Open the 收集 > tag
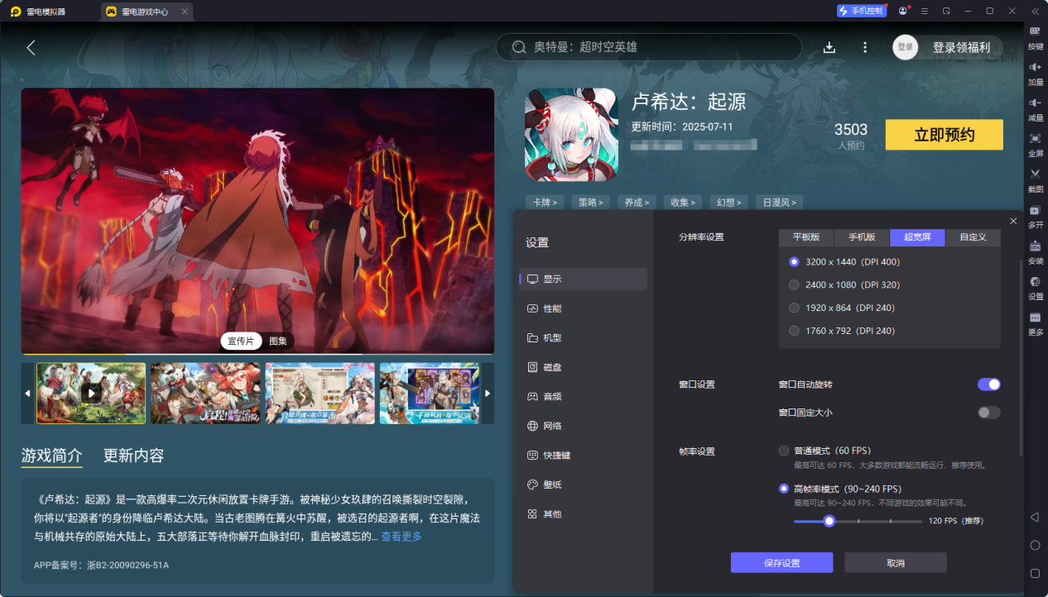 (683, 202)
